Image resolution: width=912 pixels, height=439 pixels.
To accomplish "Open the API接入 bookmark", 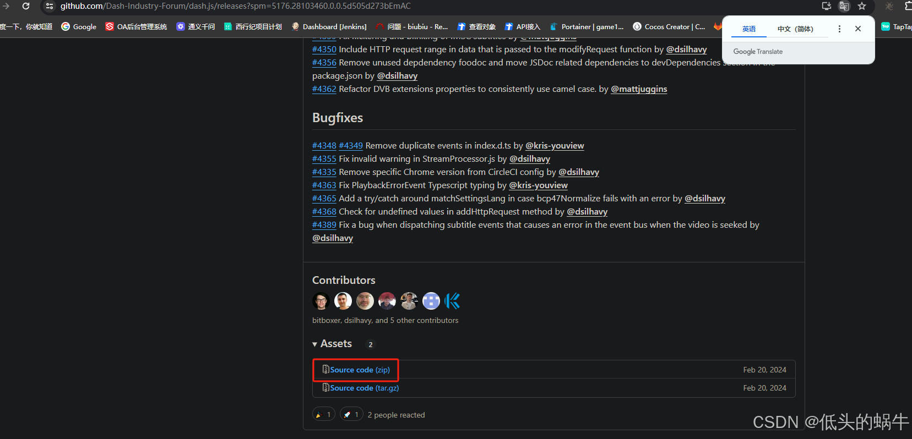I will pos(523,26).
